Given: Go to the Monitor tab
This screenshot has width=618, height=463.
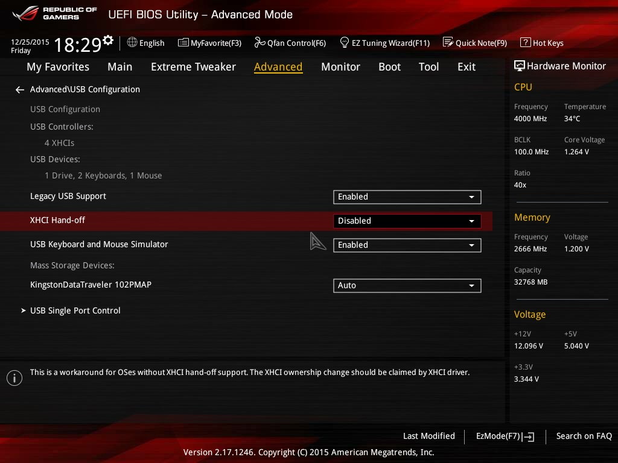Looking at the screenshot, I should 340,67.
